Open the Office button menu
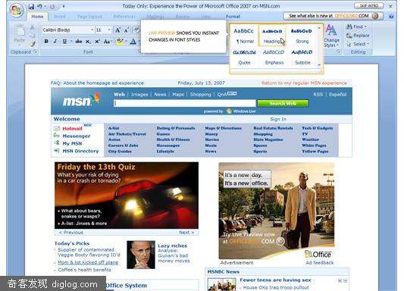This screenshot has width=404, height=291. click(17, 11)
